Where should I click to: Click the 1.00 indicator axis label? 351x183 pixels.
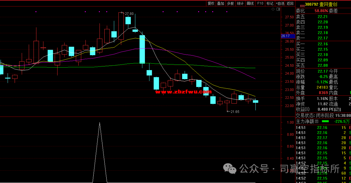coord(290,122)
